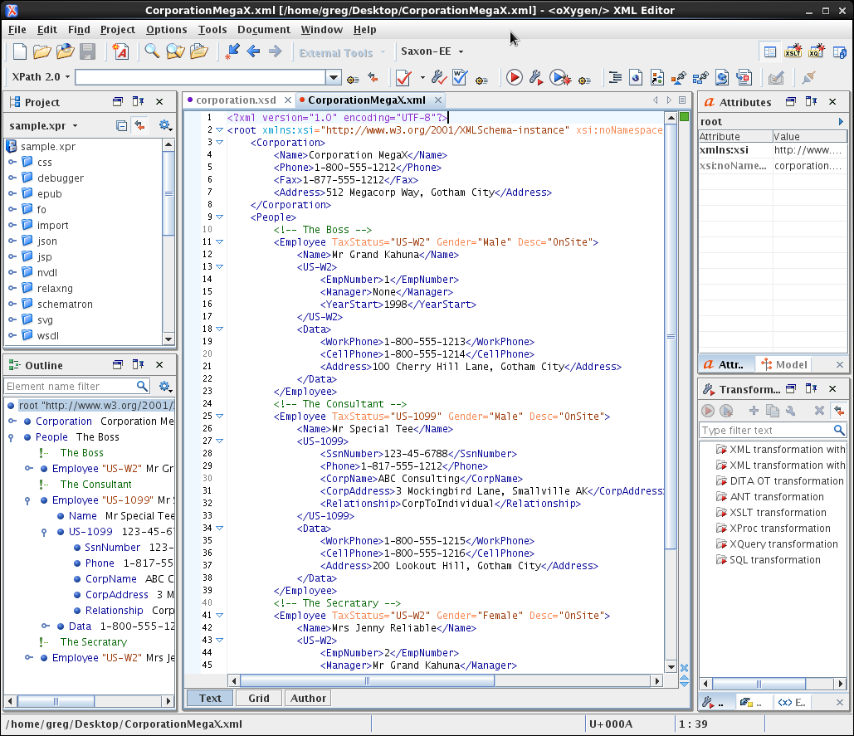The width and height of the screenshot is (854, 736).
Task: Click the Validate document checkmark icon
Action: point(403,78)
